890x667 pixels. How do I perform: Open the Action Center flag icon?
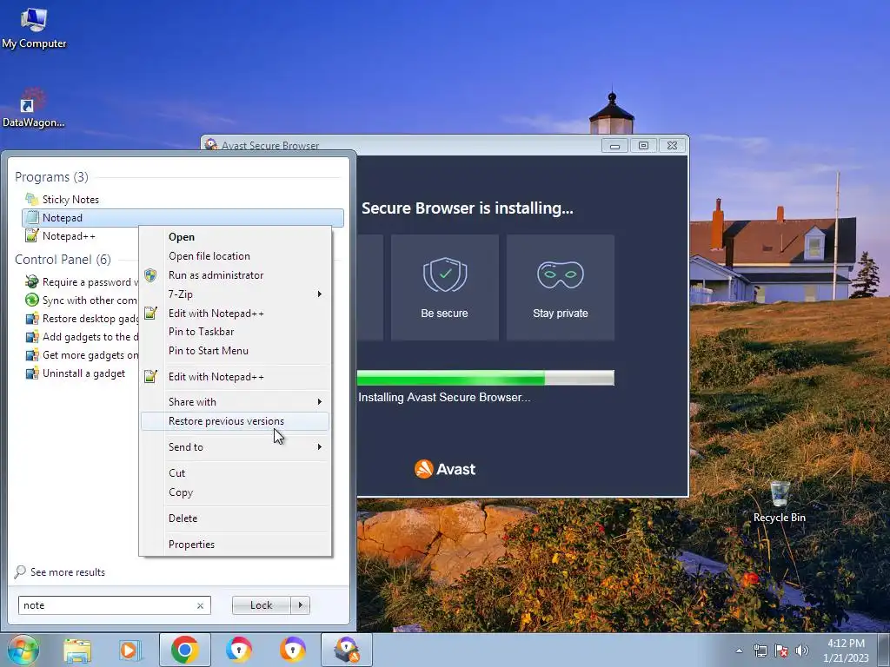click(x=781, y=650)
